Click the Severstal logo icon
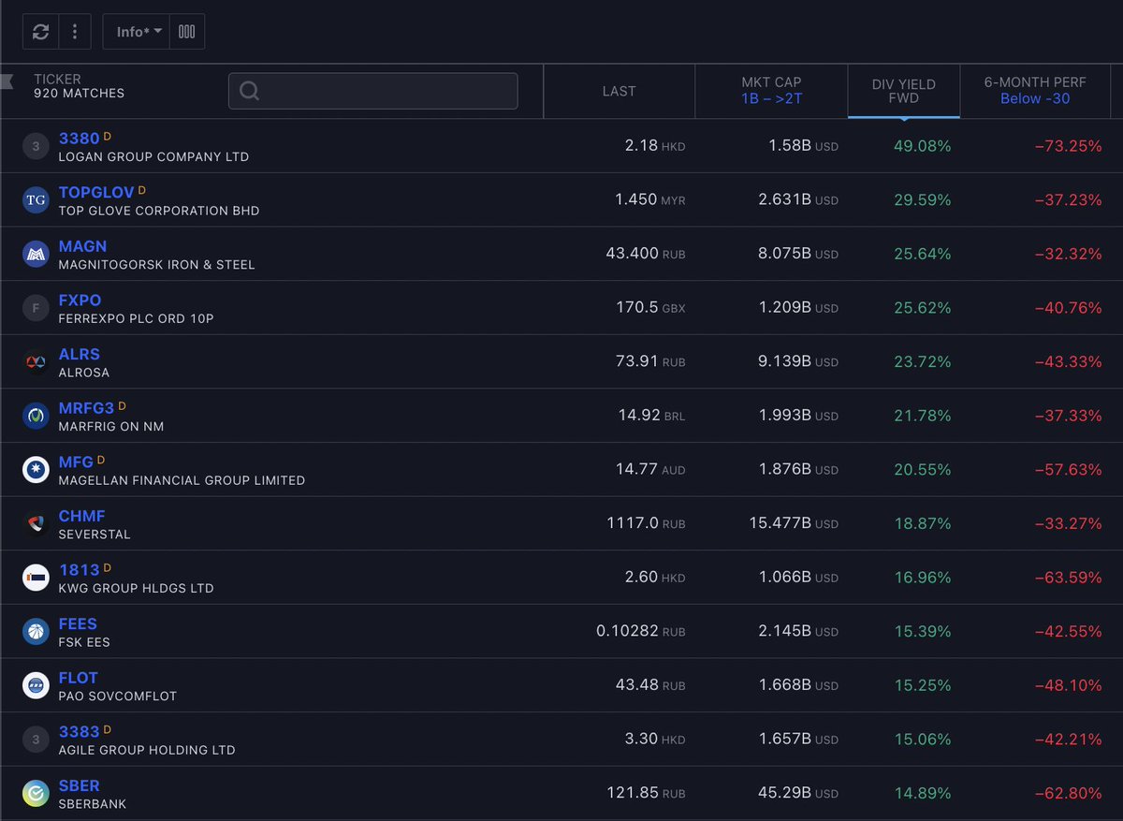The width and height of the screenshot is (1123, 821). [x=36, y=524]
